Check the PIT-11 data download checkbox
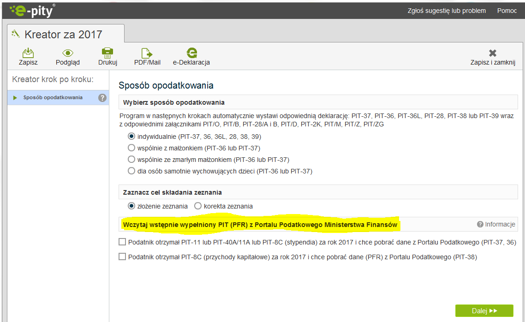 [122, 242]
